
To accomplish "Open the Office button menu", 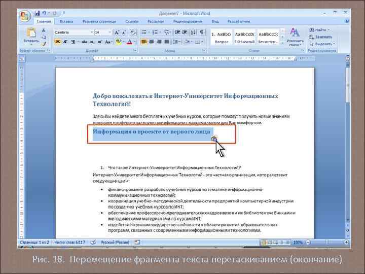I will 25,16.
